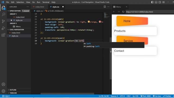Open style.css under Group 1
This screenshot has width=174, height=98.
pos(19,20)
